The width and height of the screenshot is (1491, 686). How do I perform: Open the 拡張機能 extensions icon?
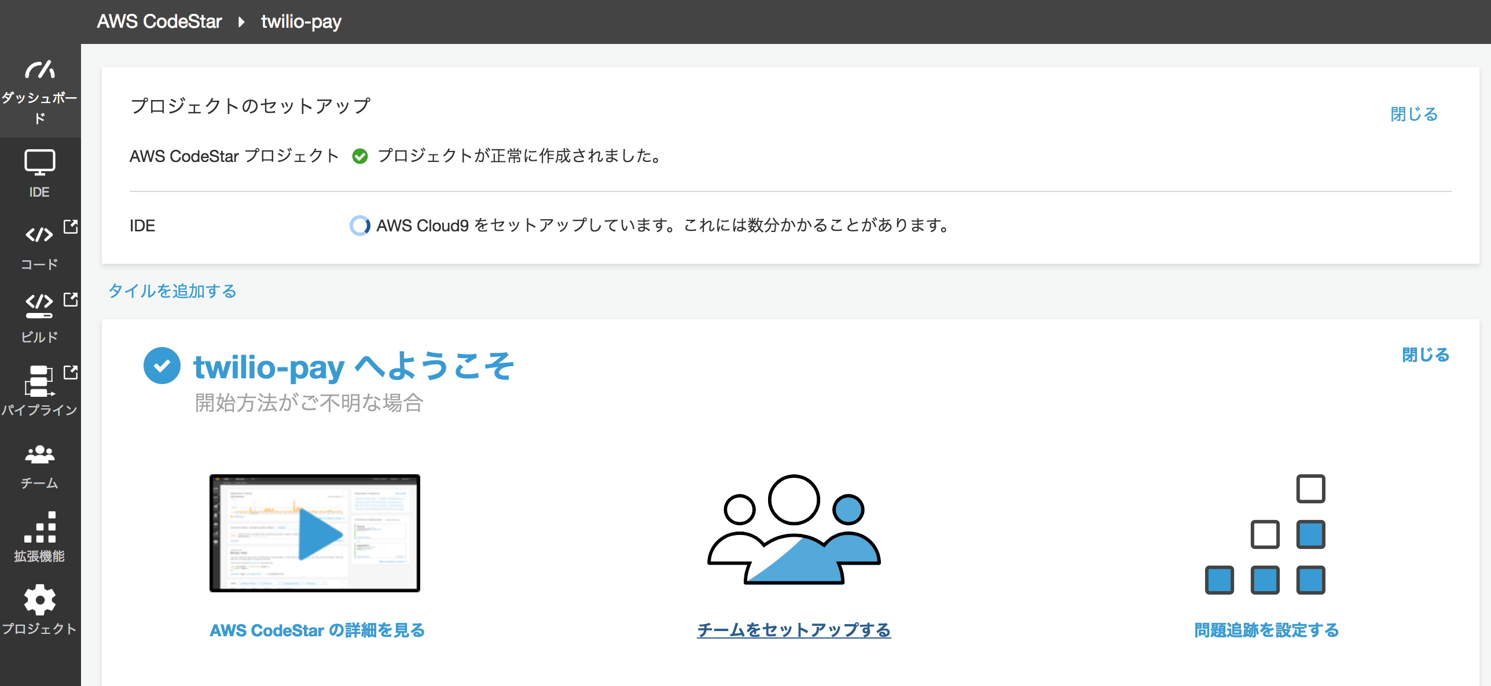click(40, 527)
